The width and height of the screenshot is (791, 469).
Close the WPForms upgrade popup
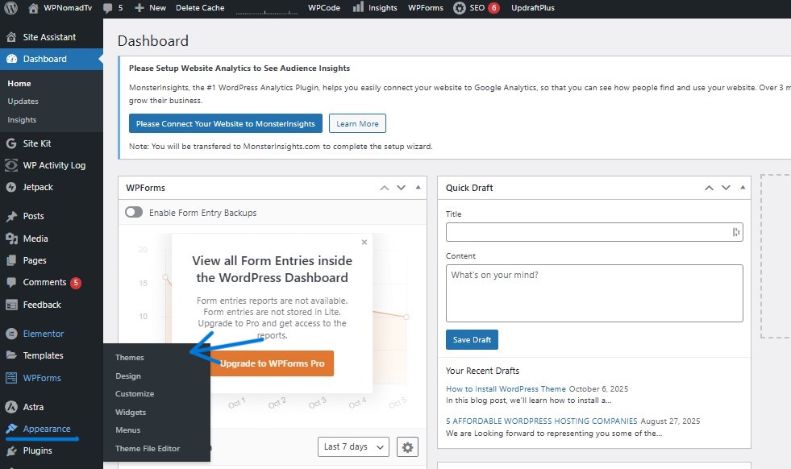(x=364, y=242)
